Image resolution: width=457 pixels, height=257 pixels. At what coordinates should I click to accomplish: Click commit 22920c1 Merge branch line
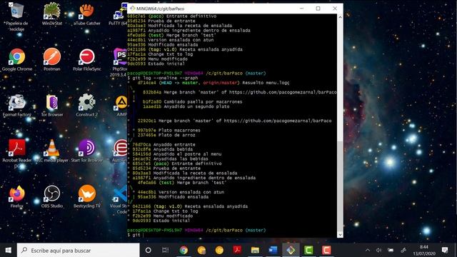pyautogui.click(x=234, y=121)
